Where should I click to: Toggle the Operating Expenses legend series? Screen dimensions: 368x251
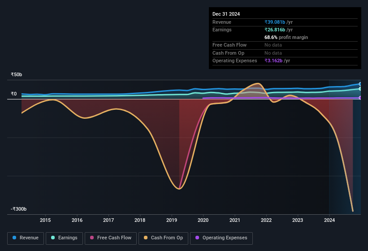click(x=221, y=238)
